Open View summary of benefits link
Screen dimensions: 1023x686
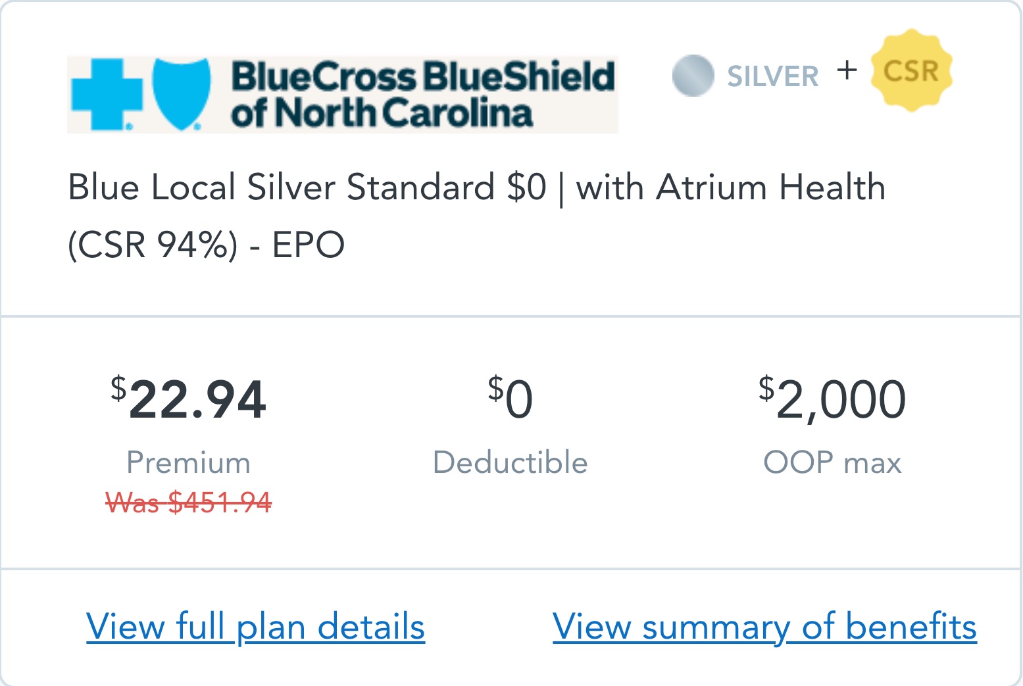click(764, 626)
